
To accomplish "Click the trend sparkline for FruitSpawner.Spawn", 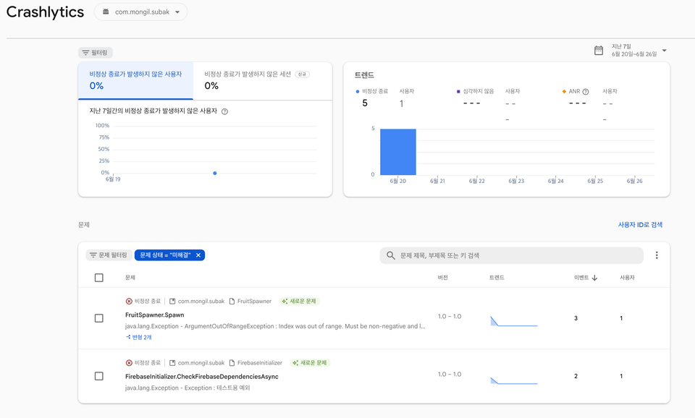I will pyautogui.click(x=514, y=321).
